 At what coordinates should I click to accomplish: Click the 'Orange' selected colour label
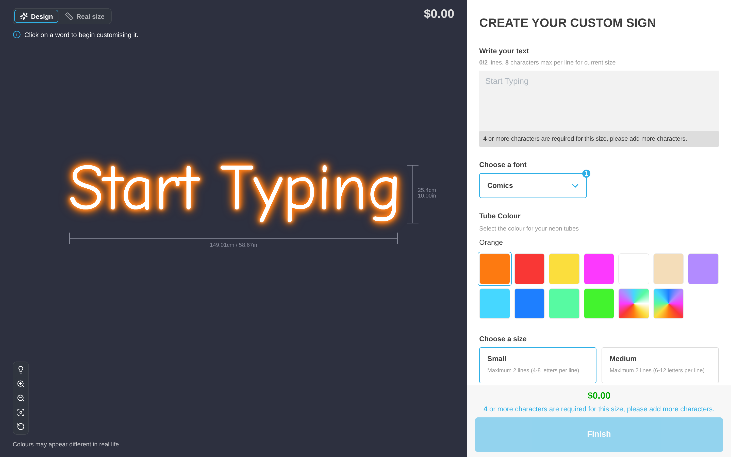(491, 242)
